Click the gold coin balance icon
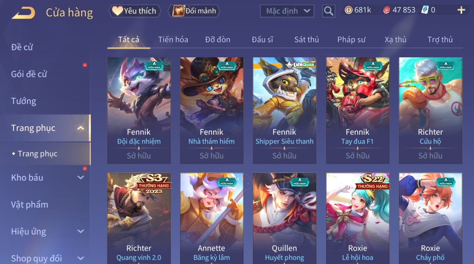The height and width of the screenshot is (264, 474). click(348, 10)
